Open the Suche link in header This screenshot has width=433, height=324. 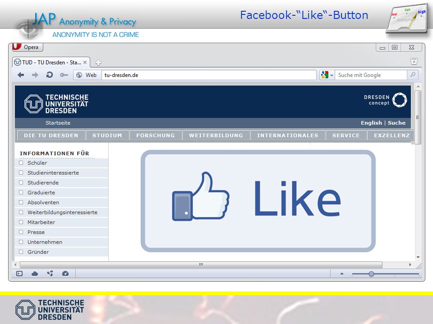pyautogui.click(x=396, y=123)
